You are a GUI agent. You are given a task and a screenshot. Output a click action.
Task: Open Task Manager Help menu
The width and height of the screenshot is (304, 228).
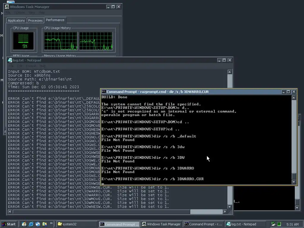(42, 12)
